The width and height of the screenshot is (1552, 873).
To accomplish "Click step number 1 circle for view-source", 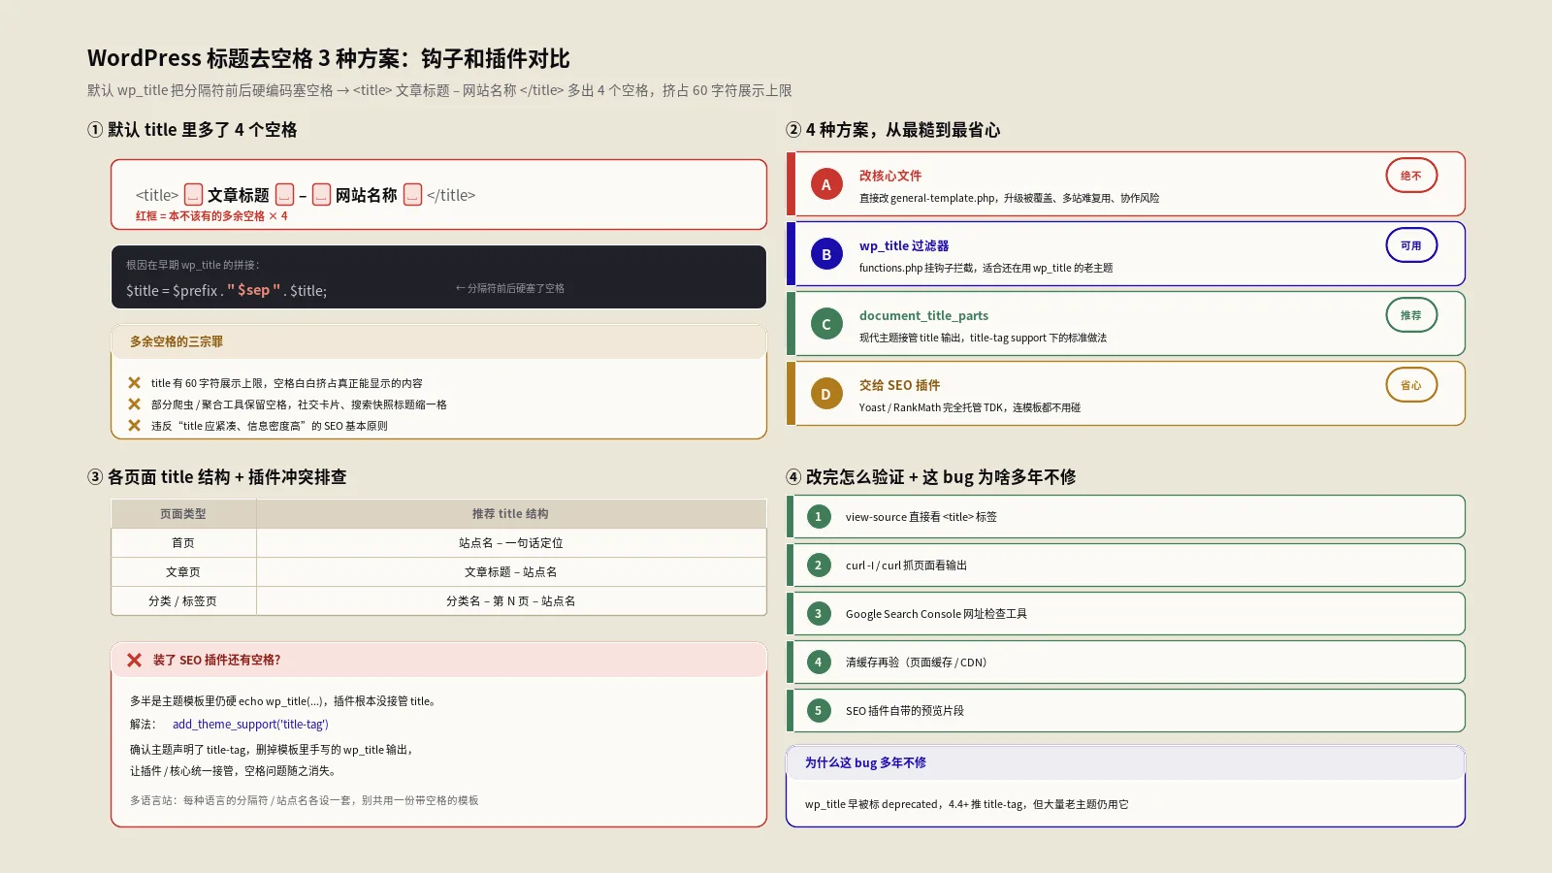I will pyautogui.click(x=819, y=517).
